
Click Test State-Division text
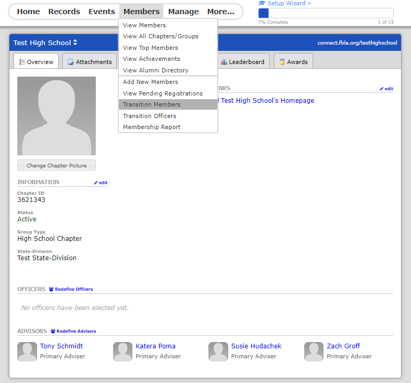click(x=47, y=258)
